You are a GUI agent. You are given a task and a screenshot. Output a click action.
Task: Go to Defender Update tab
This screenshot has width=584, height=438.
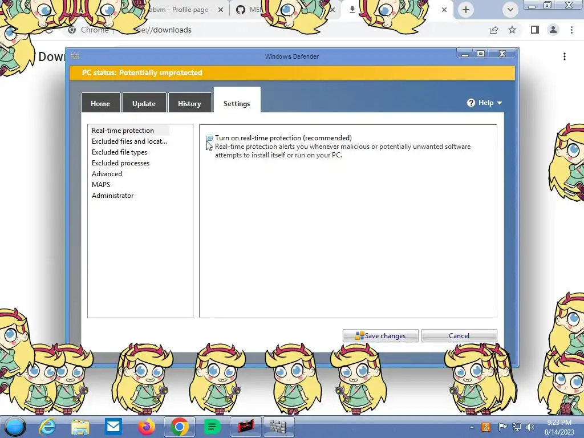(144, 103)
